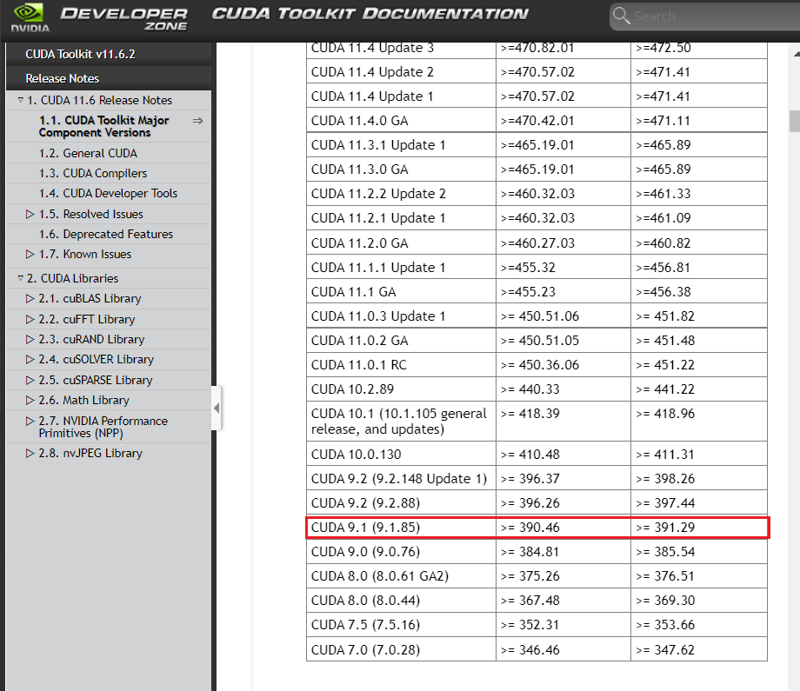Image resolution: width=800 pixels, height=691 pixels.
Task: Expand the 2.3. cuRAND Library triangle
Action: pos(30,339)
